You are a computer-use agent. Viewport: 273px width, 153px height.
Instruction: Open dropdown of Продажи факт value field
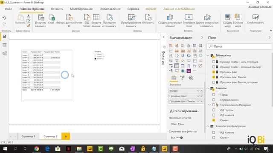198,96
